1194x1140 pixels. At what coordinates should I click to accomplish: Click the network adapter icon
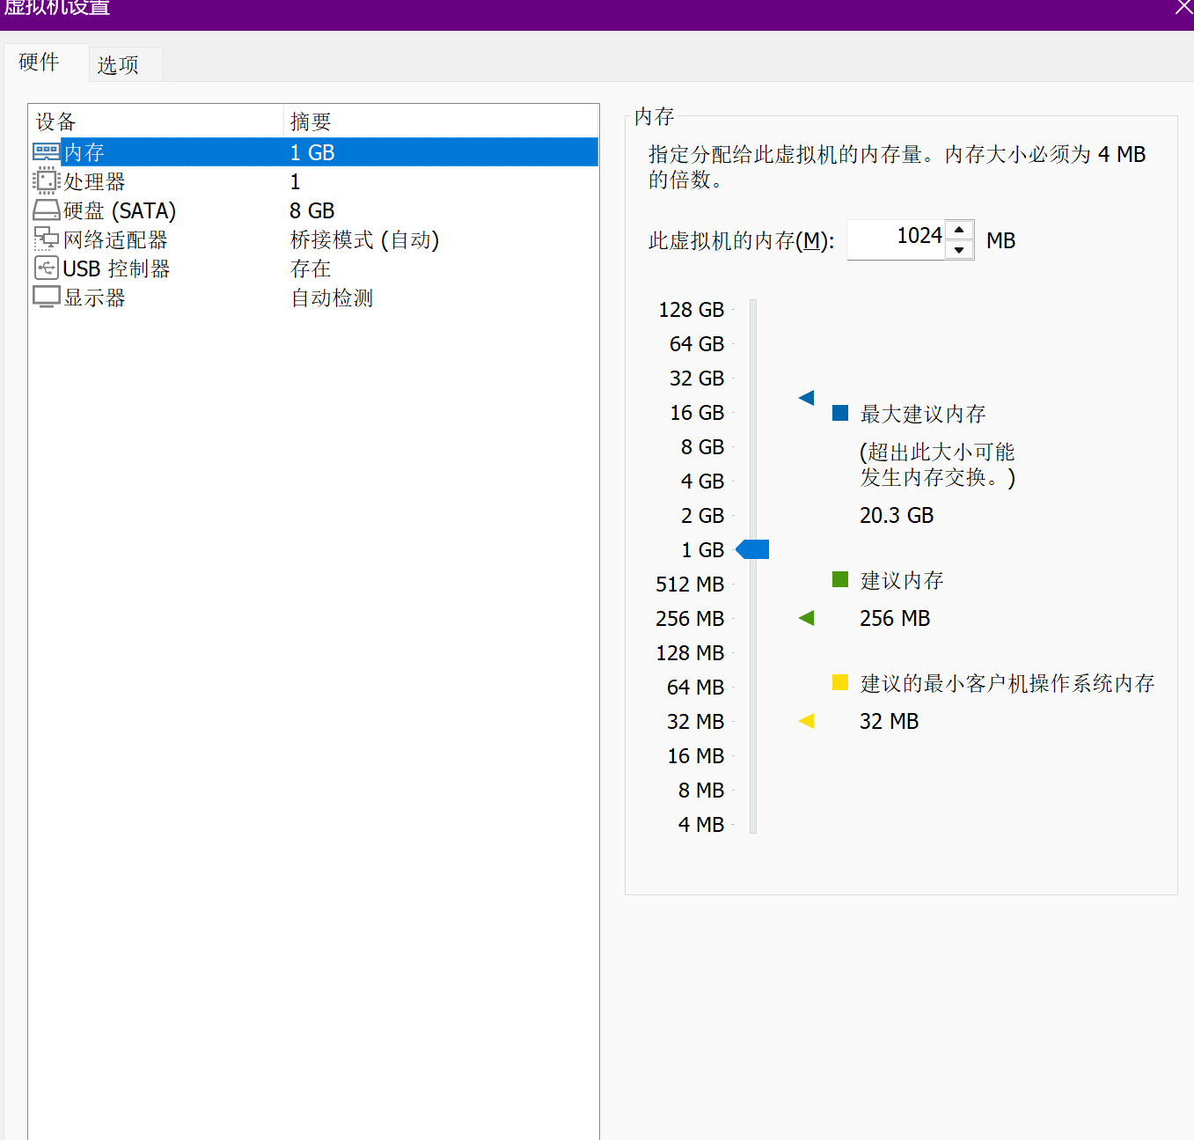coord(46,239)
